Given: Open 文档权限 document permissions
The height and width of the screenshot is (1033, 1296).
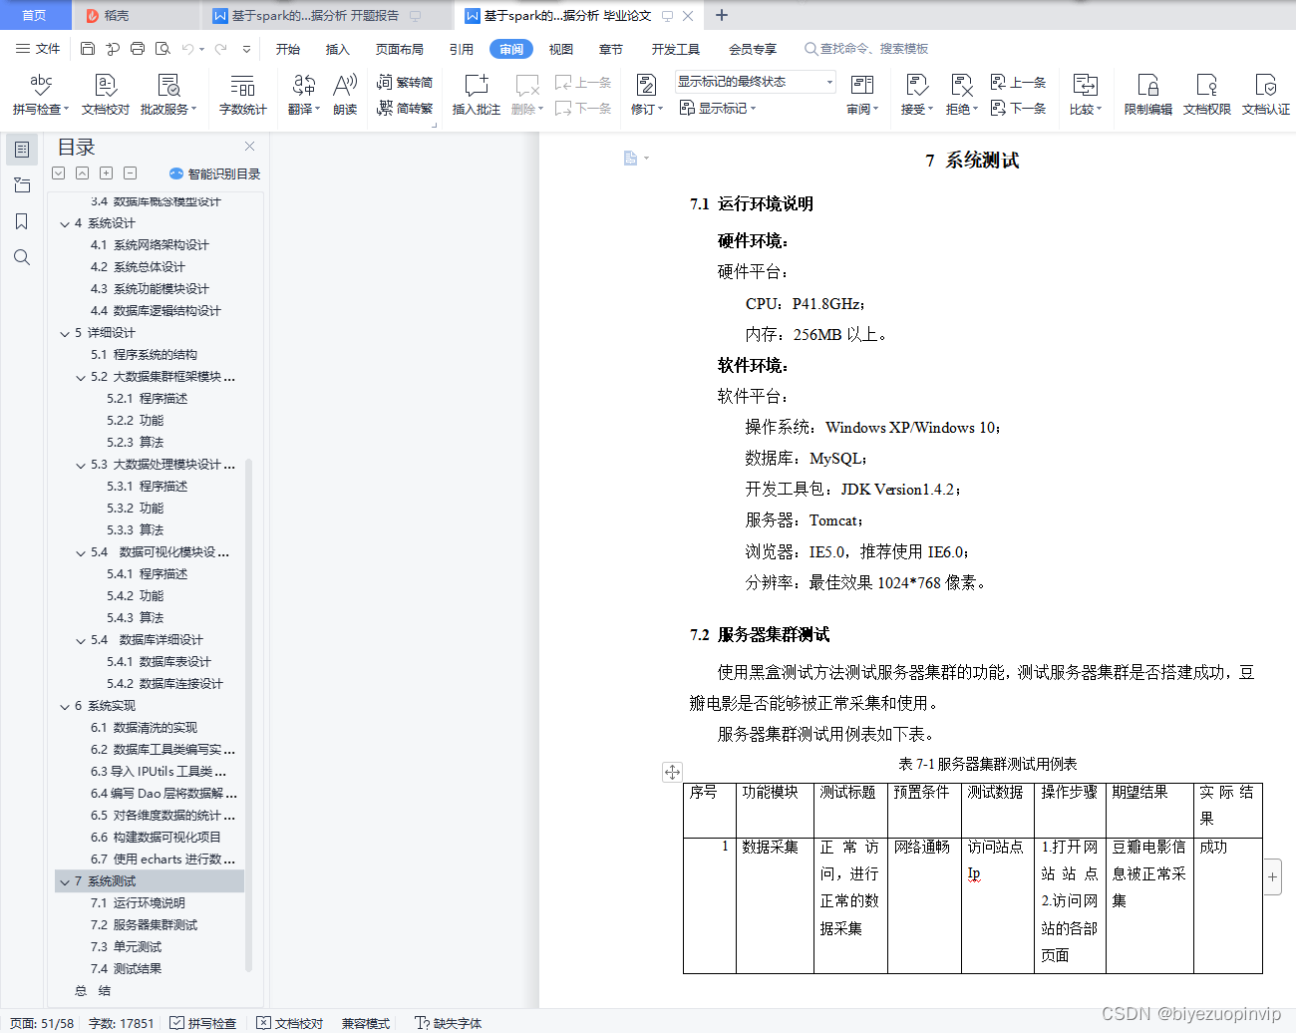Looking at the screenshot, I should pos(1206,95).
